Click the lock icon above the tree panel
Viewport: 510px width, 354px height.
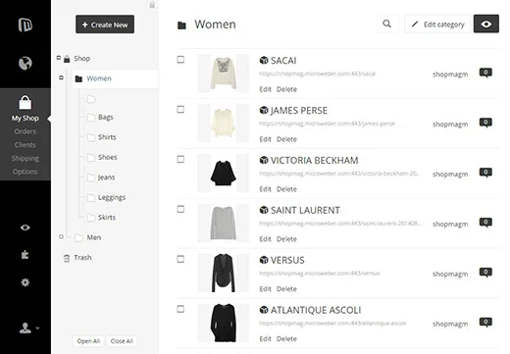pos(152,5)
